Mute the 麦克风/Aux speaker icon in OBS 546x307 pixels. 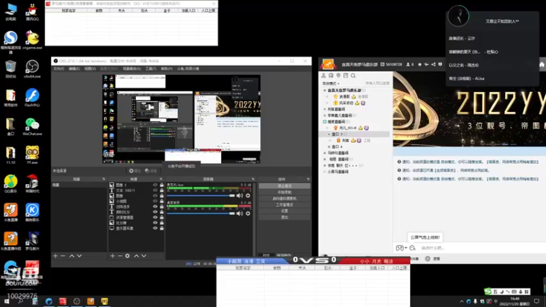click(x=240, y=196)
